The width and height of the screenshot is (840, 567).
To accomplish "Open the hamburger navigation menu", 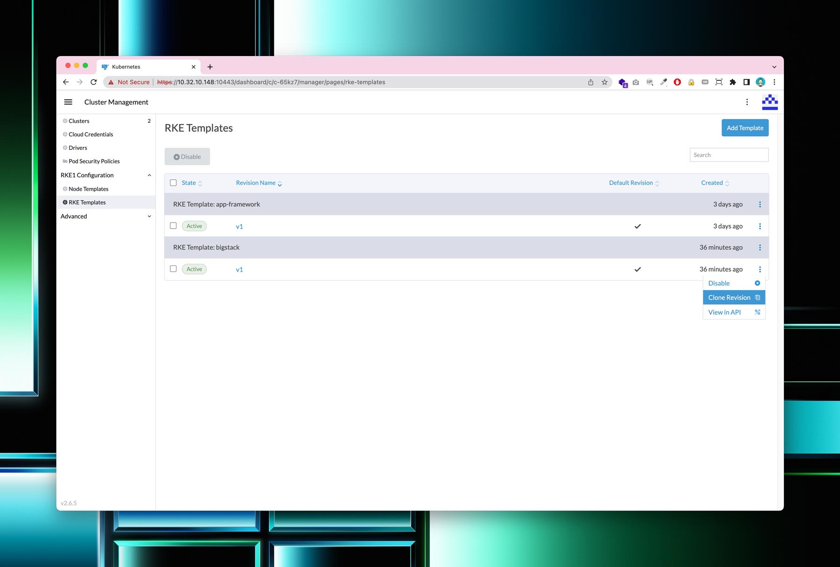I will point(68,102).
